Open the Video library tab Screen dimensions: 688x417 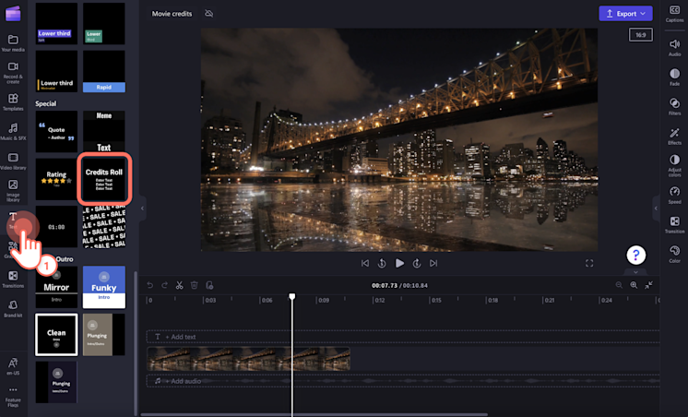[13, 161]
